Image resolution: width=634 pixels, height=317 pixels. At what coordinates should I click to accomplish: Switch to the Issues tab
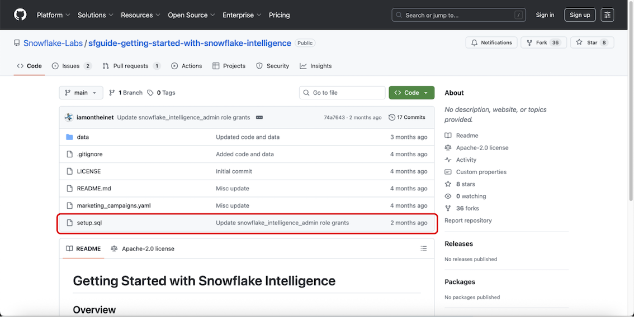pos(72,66)
